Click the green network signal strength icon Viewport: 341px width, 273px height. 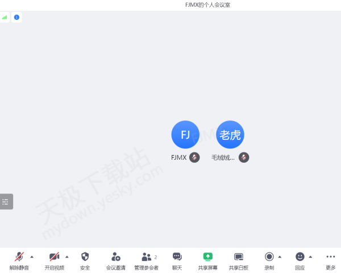5,17
